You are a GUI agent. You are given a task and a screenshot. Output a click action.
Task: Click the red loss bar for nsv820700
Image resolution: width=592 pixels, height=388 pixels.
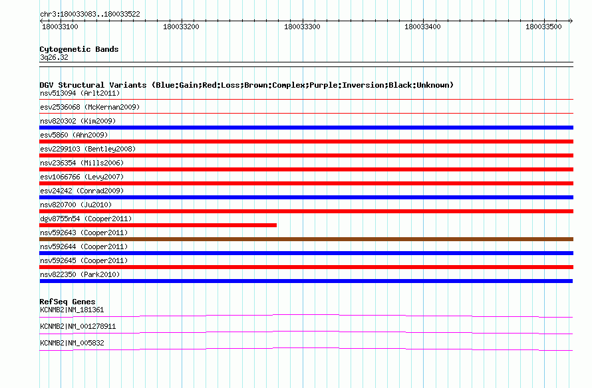(x=306, y=211)
